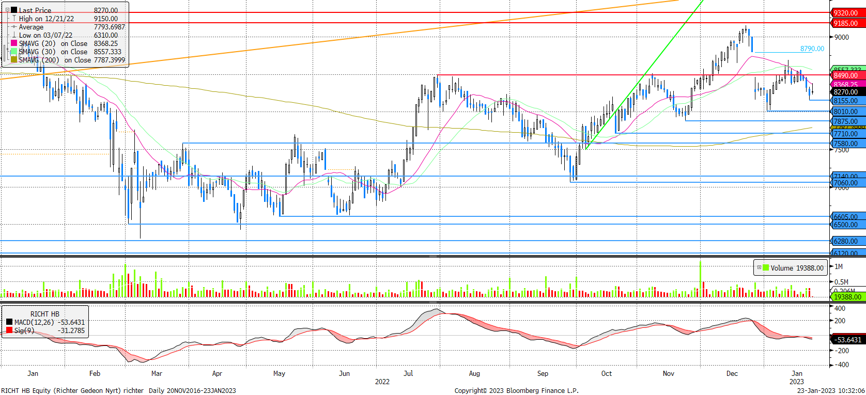Click the 'Volume 19388.00' legend text

tap(797, 268)
